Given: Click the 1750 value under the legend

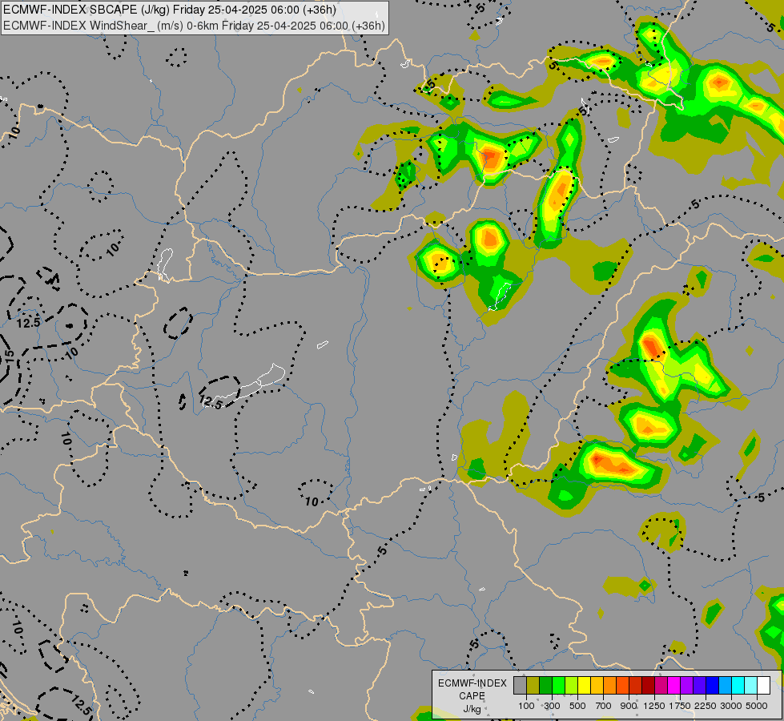Looking at the screenshot, I should (x=680, y=706).
